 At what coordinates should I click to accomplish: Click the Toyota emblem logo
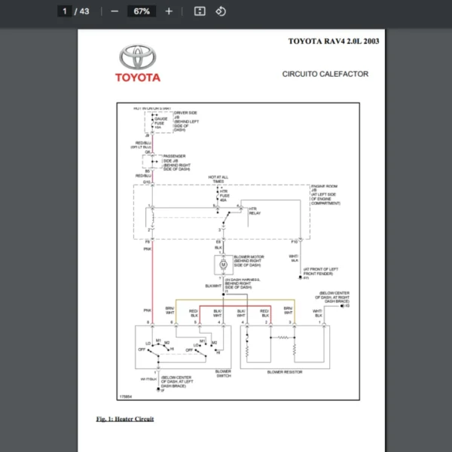click(138, 56)
